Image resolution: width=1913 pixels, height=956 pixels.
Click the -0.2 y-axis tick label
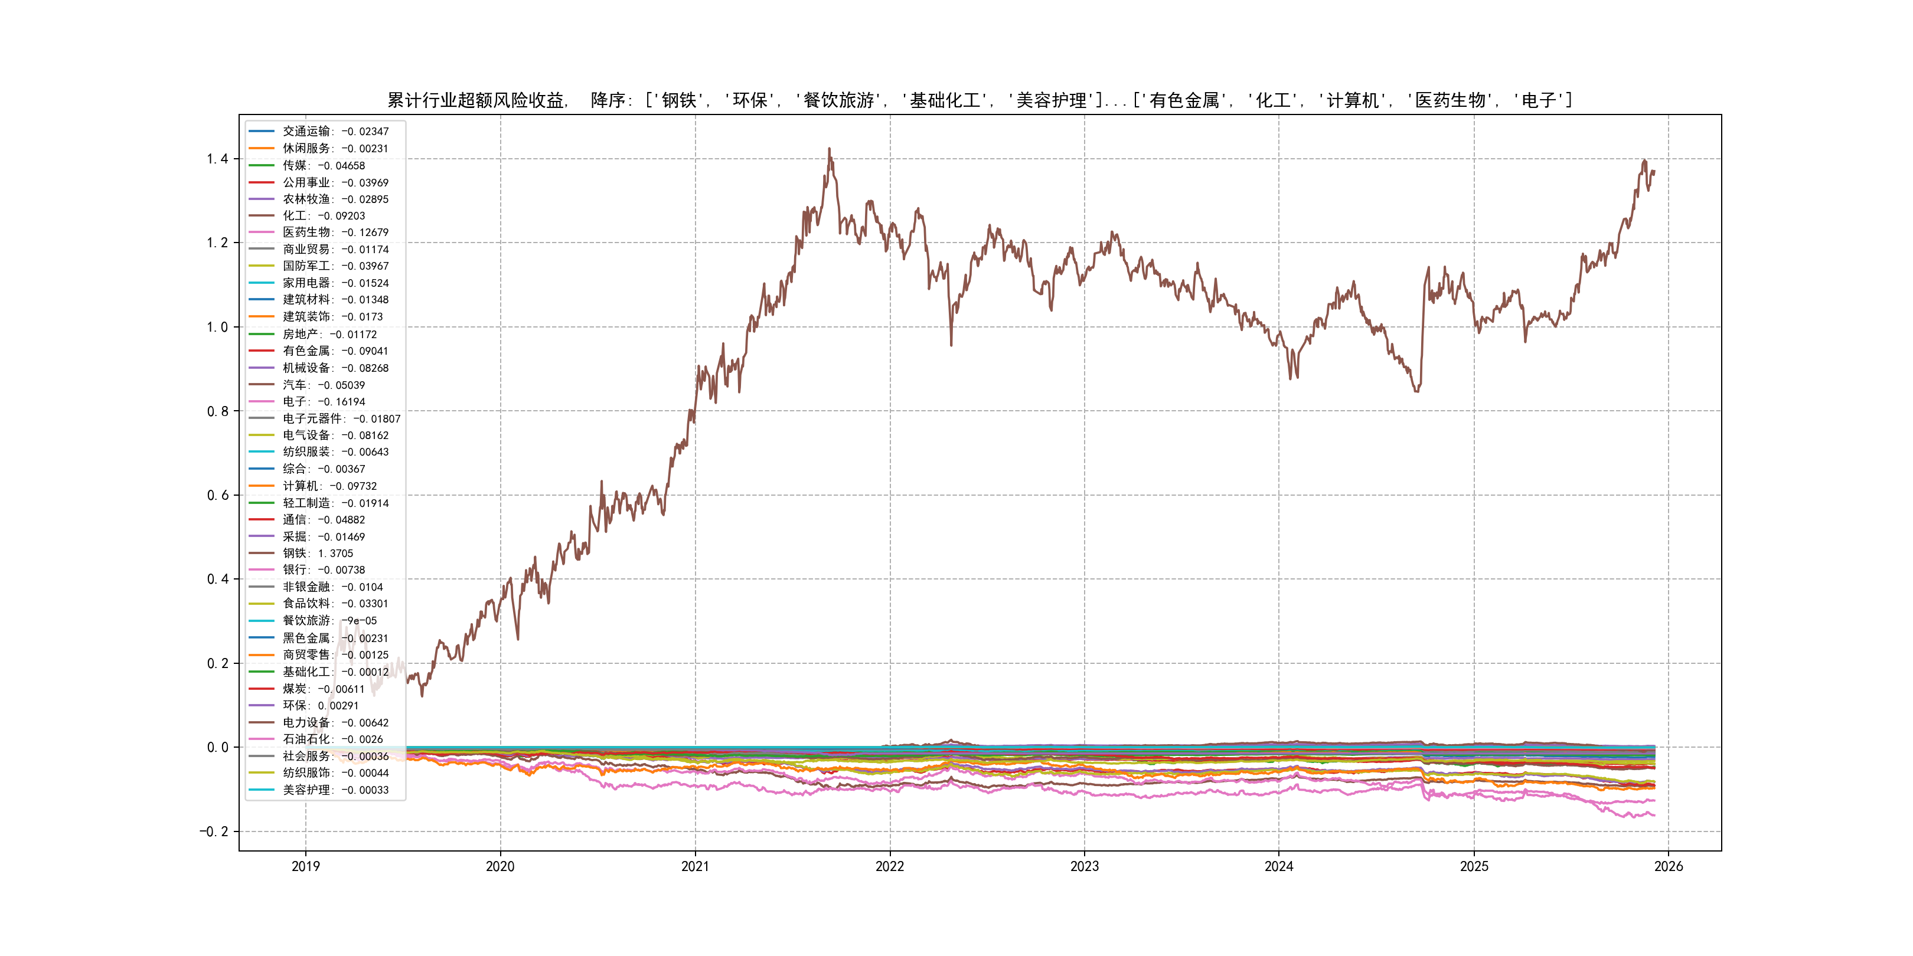click(213, 831)
